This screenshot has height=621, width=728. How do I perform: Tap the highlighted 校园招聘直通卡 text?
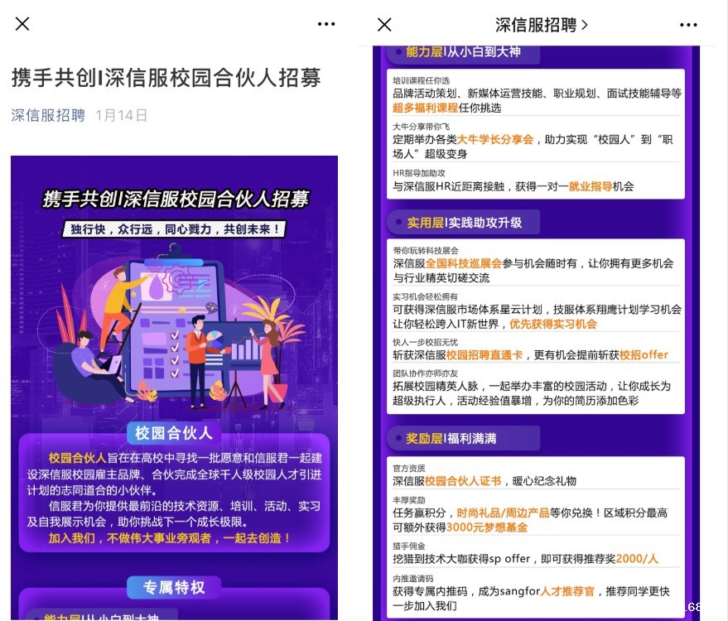tap(485, 354)
